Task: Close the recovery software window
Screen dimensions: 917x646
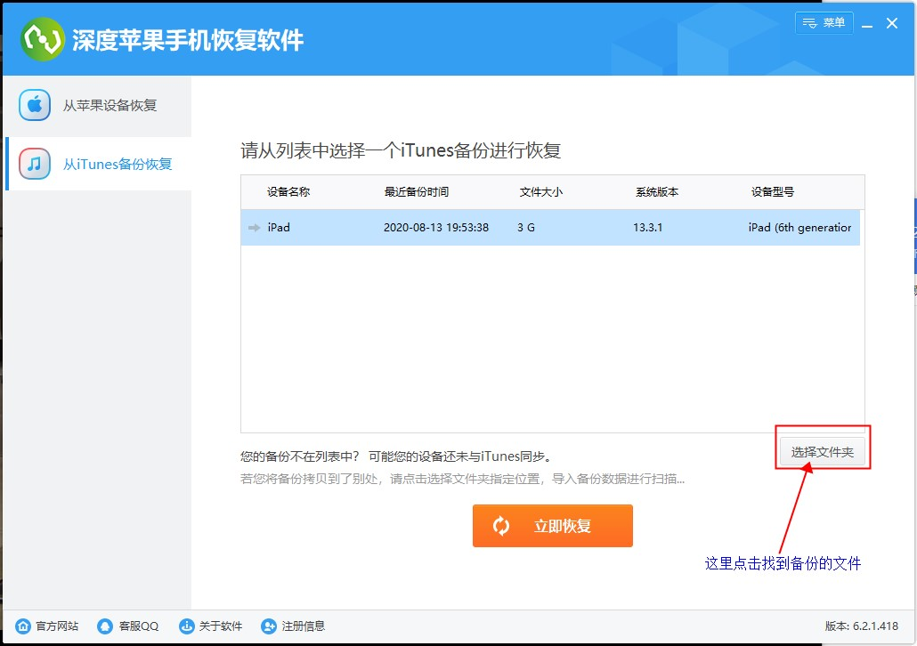Action: [x=892, y=23]
